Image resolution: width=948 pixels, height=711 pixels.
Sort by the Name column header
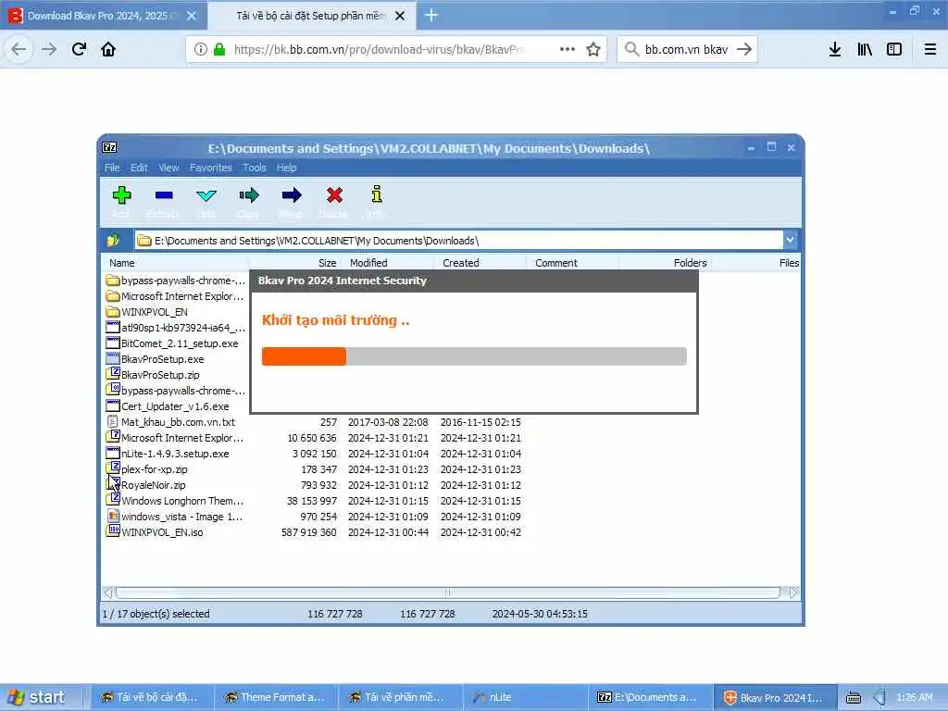click(x=175, y=262)
